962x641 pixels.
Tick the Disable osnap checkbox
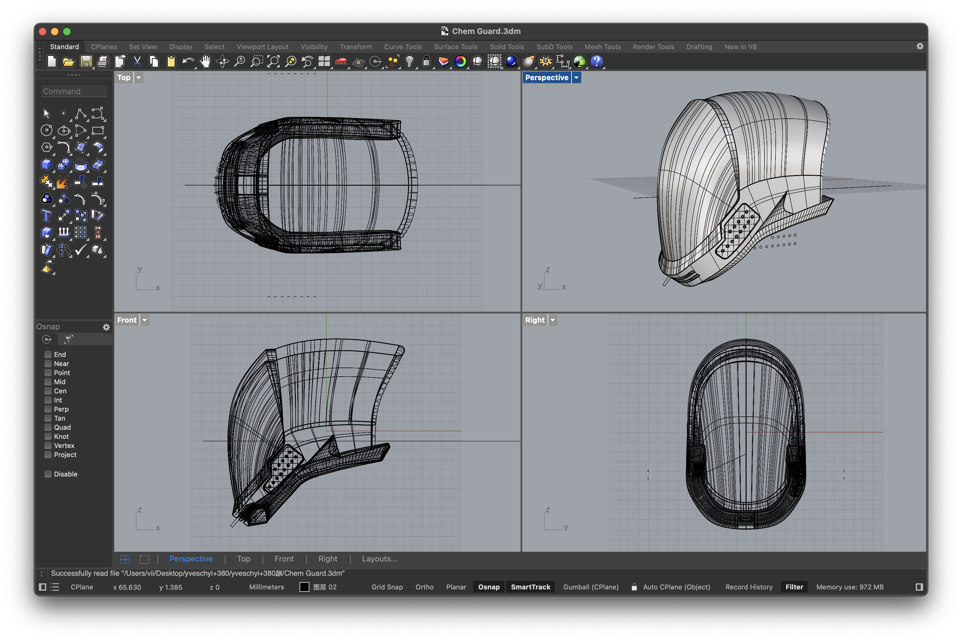(x=48, y=474)
